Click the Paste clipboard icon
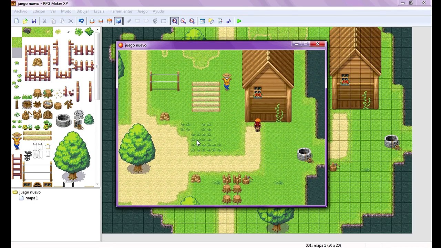 click(62, 21)
